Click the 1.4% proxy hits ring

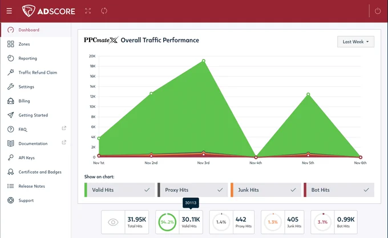tap(221, 222)
